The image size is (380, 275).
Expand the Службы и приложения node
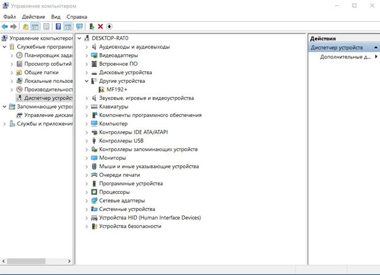[x=4, y=124]
